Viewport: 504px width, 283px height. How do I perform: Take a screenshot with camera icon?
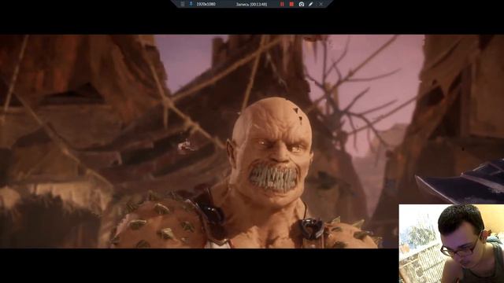tap(302, 4)
